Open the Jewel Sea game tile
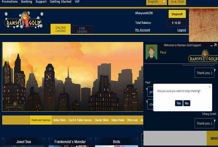 click(x=24, y=142)
